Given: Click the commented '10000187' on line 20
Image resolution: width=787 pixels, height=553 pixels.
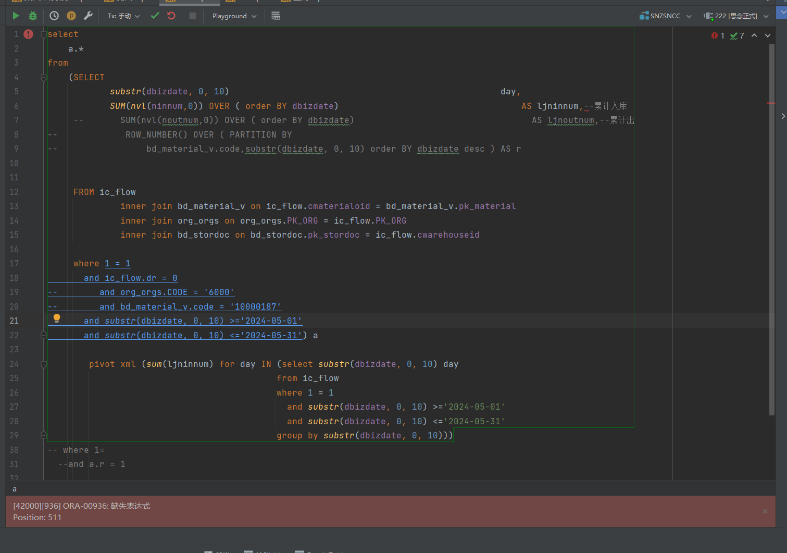Looking at the screenshot, I should tap(256, 307).
